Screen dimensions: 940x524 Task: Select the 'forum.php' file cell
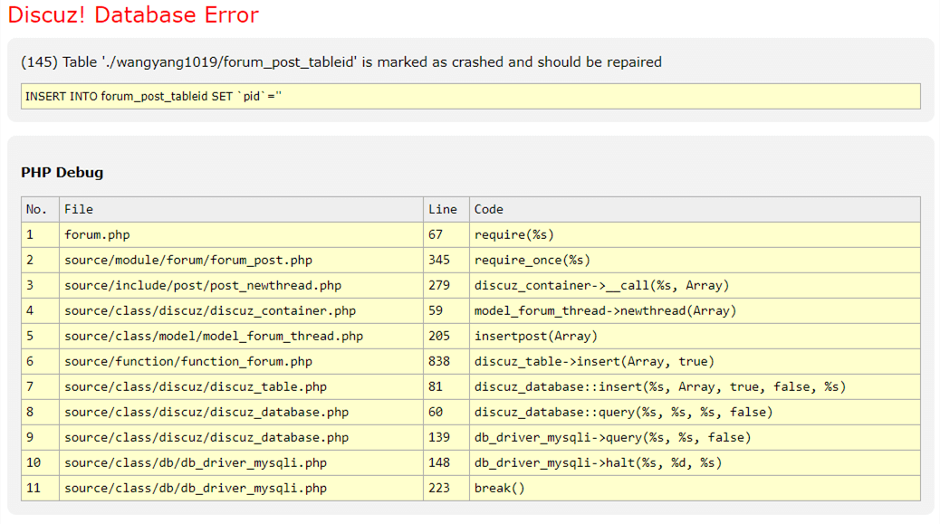click(x=242, y=234)
